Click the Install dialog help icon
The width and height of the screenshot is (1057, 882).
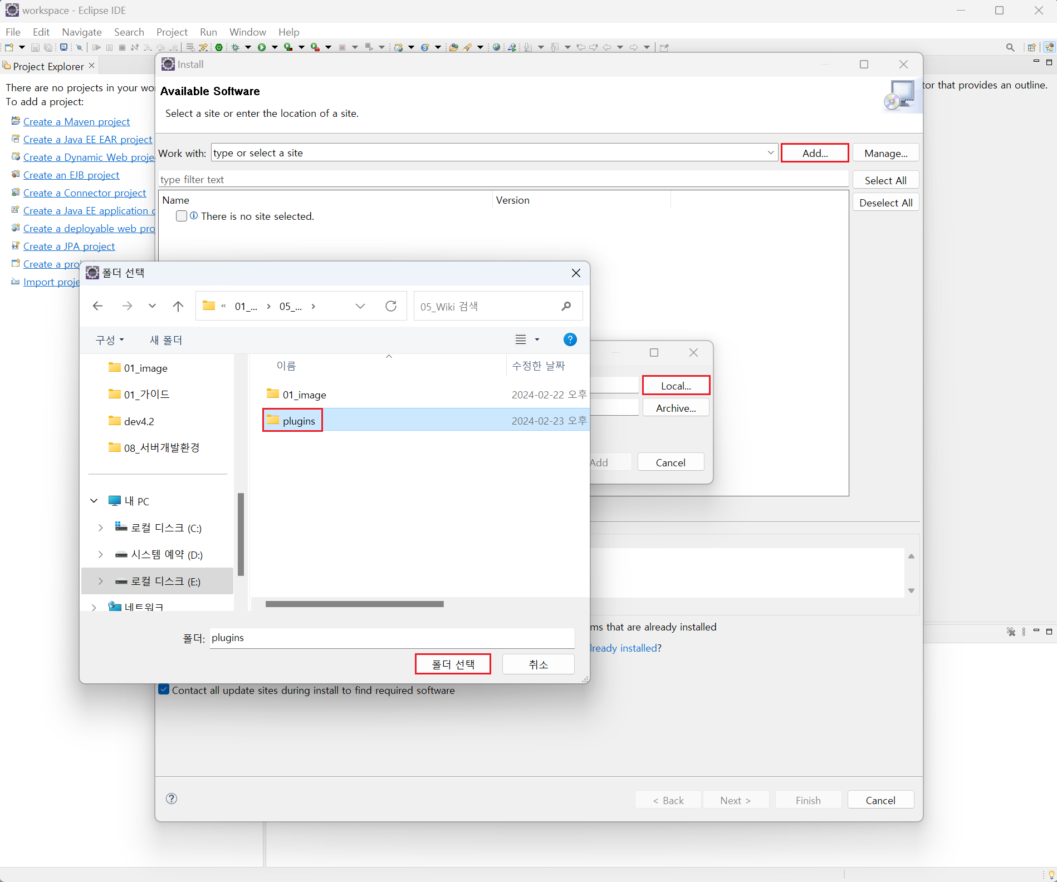click(x=172, y=799)
